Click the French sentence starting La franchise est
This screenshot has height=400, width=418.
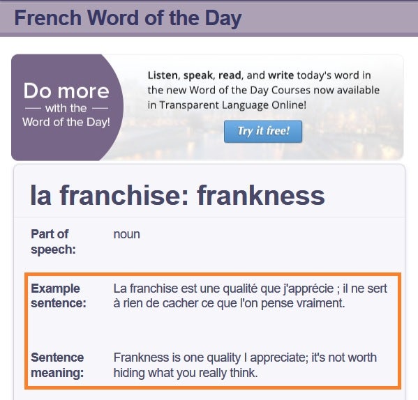[x=251, y=295]
